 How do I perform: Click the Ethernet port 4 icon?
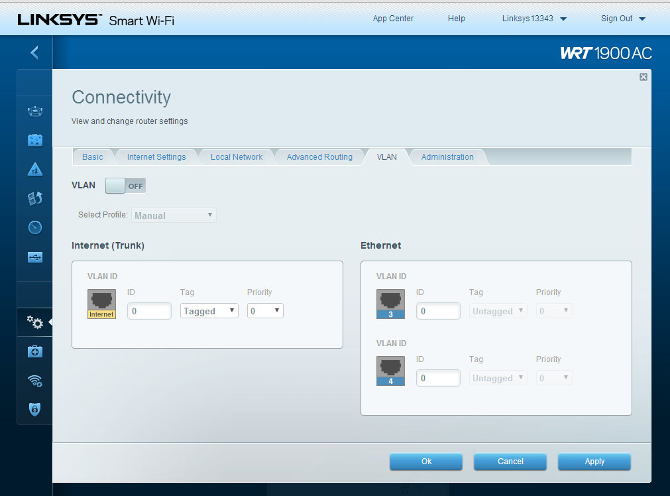[x=390, y=371]
